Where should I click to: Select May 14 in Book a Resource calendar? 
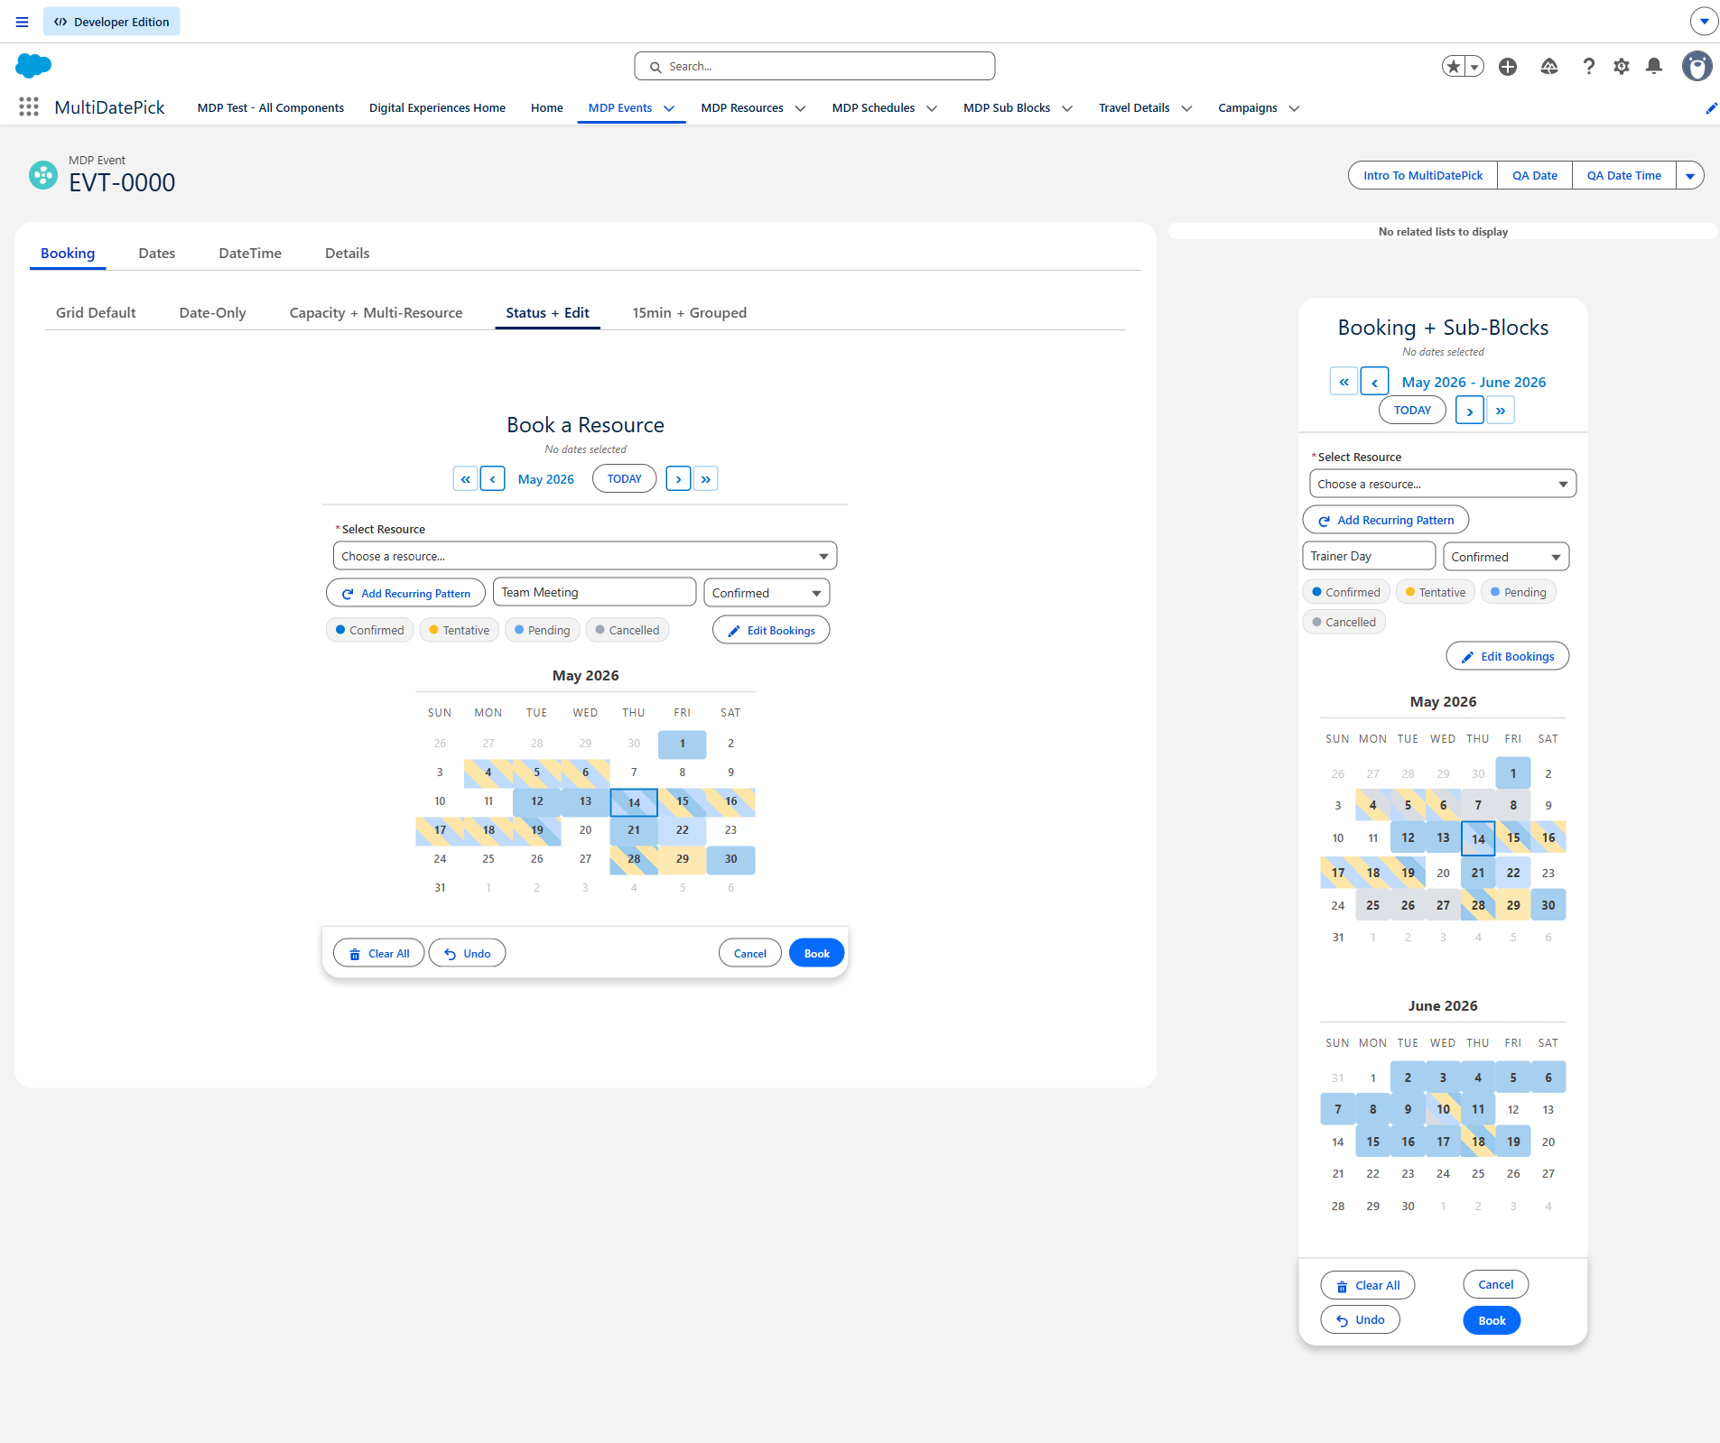coord(634,802)
